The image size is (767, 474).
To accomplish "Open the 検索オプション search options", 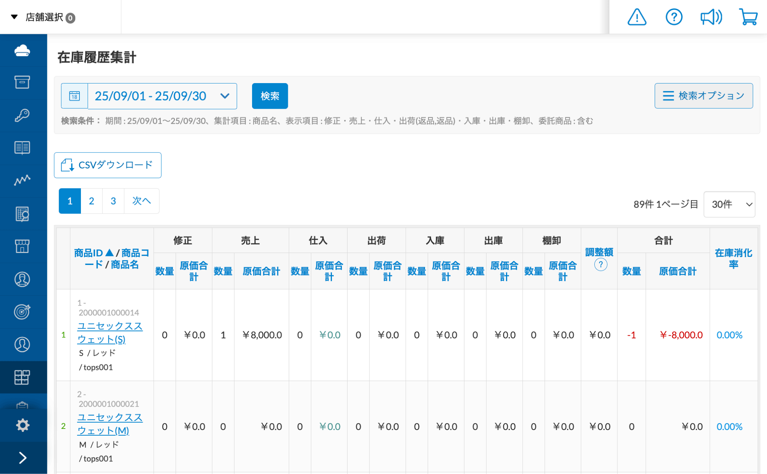I will click(x=703, y=96).
